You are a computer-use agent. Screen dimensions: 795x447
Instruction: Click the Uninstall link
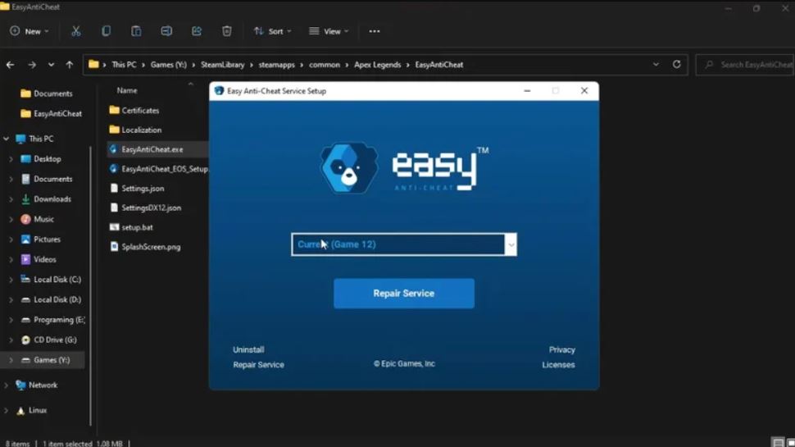coord(248,349)
